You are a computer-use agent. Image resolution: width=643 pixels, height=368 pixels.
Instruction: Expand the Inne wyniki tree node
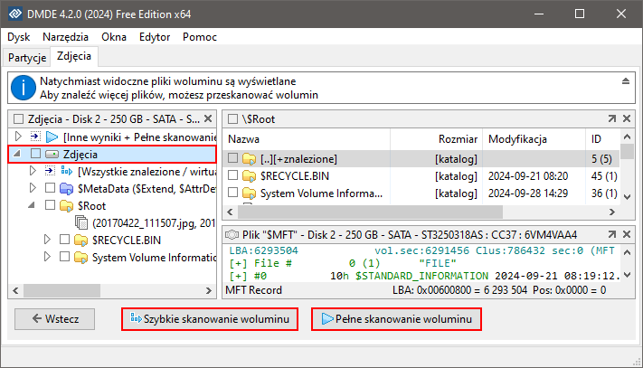point(20,137)
